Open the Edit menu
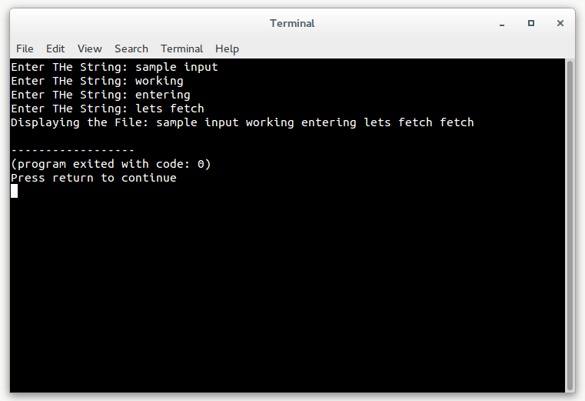Viewport: 585px width, 401px height. click(55, 48)
